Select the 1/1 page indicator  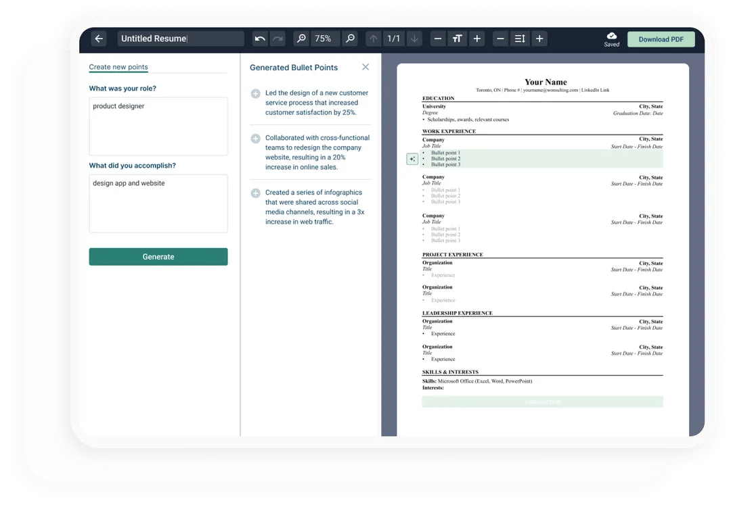pos(394,39)
